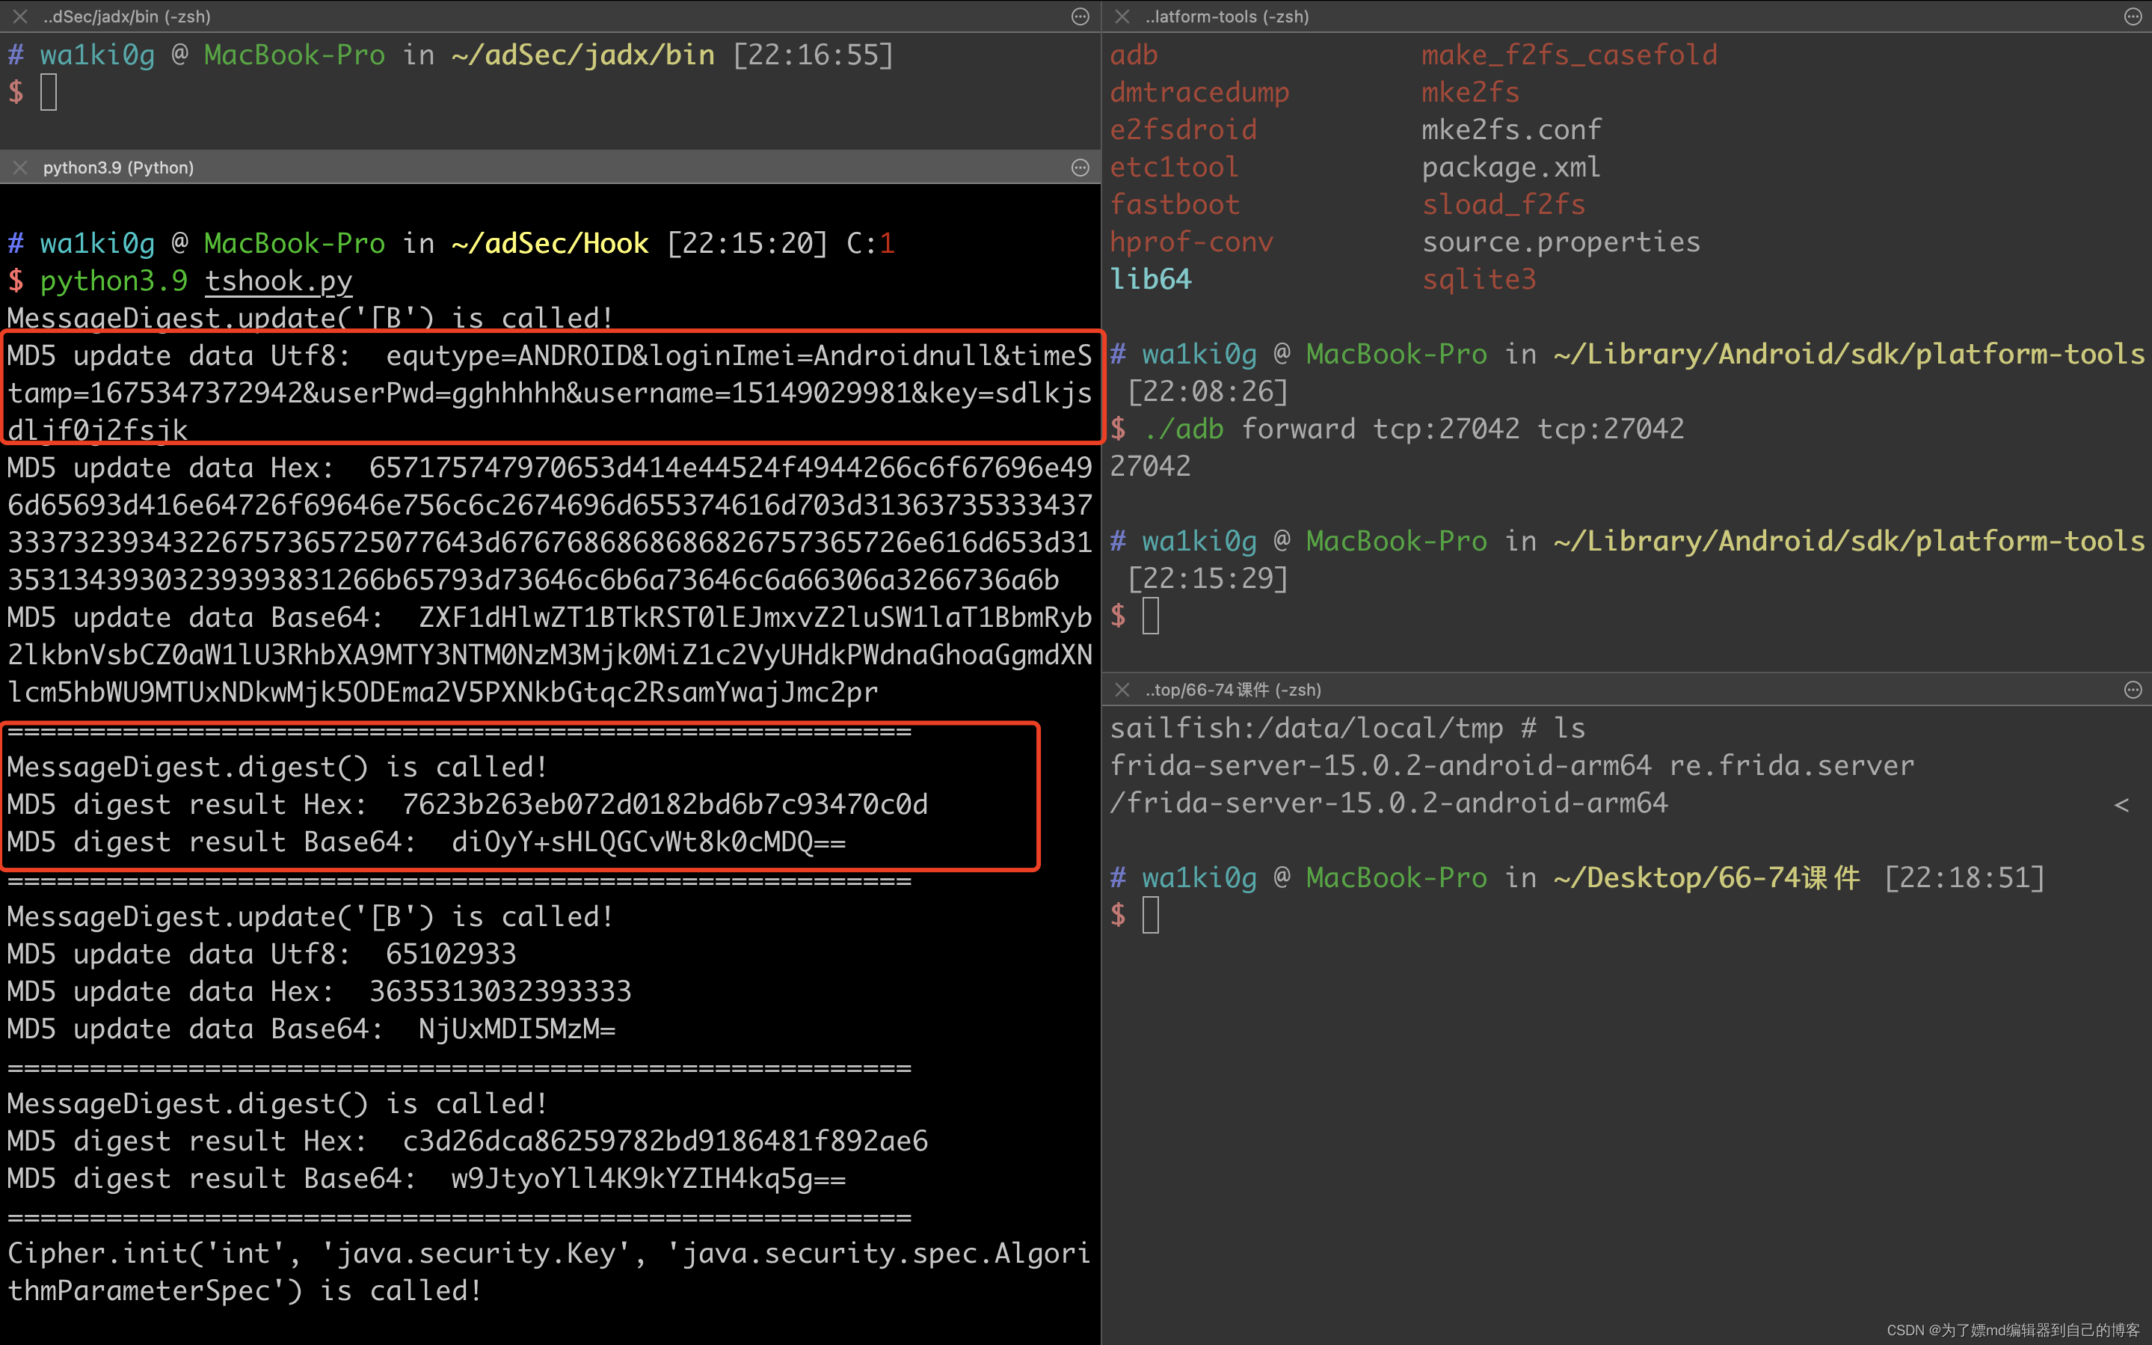Close the jadx/bin zsh pane

coord(19,16)
